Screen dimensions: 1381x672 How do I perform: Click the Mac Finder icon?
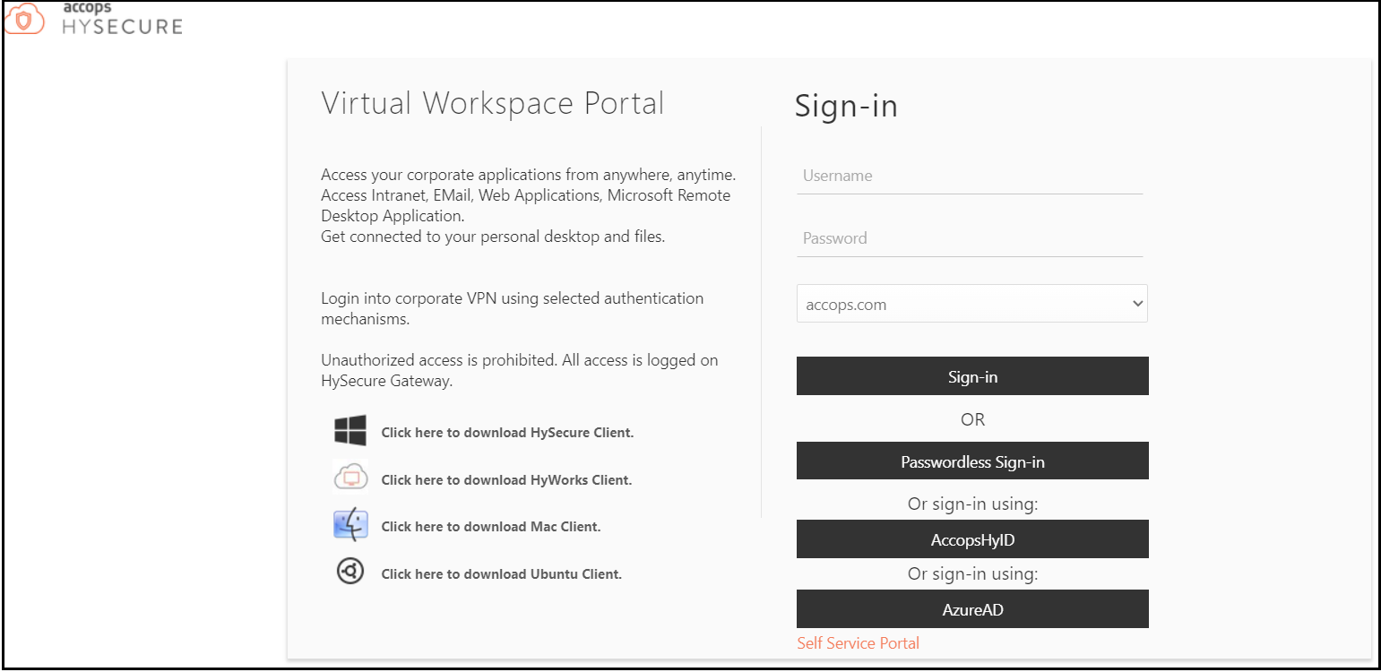click(x=350, y=524)
